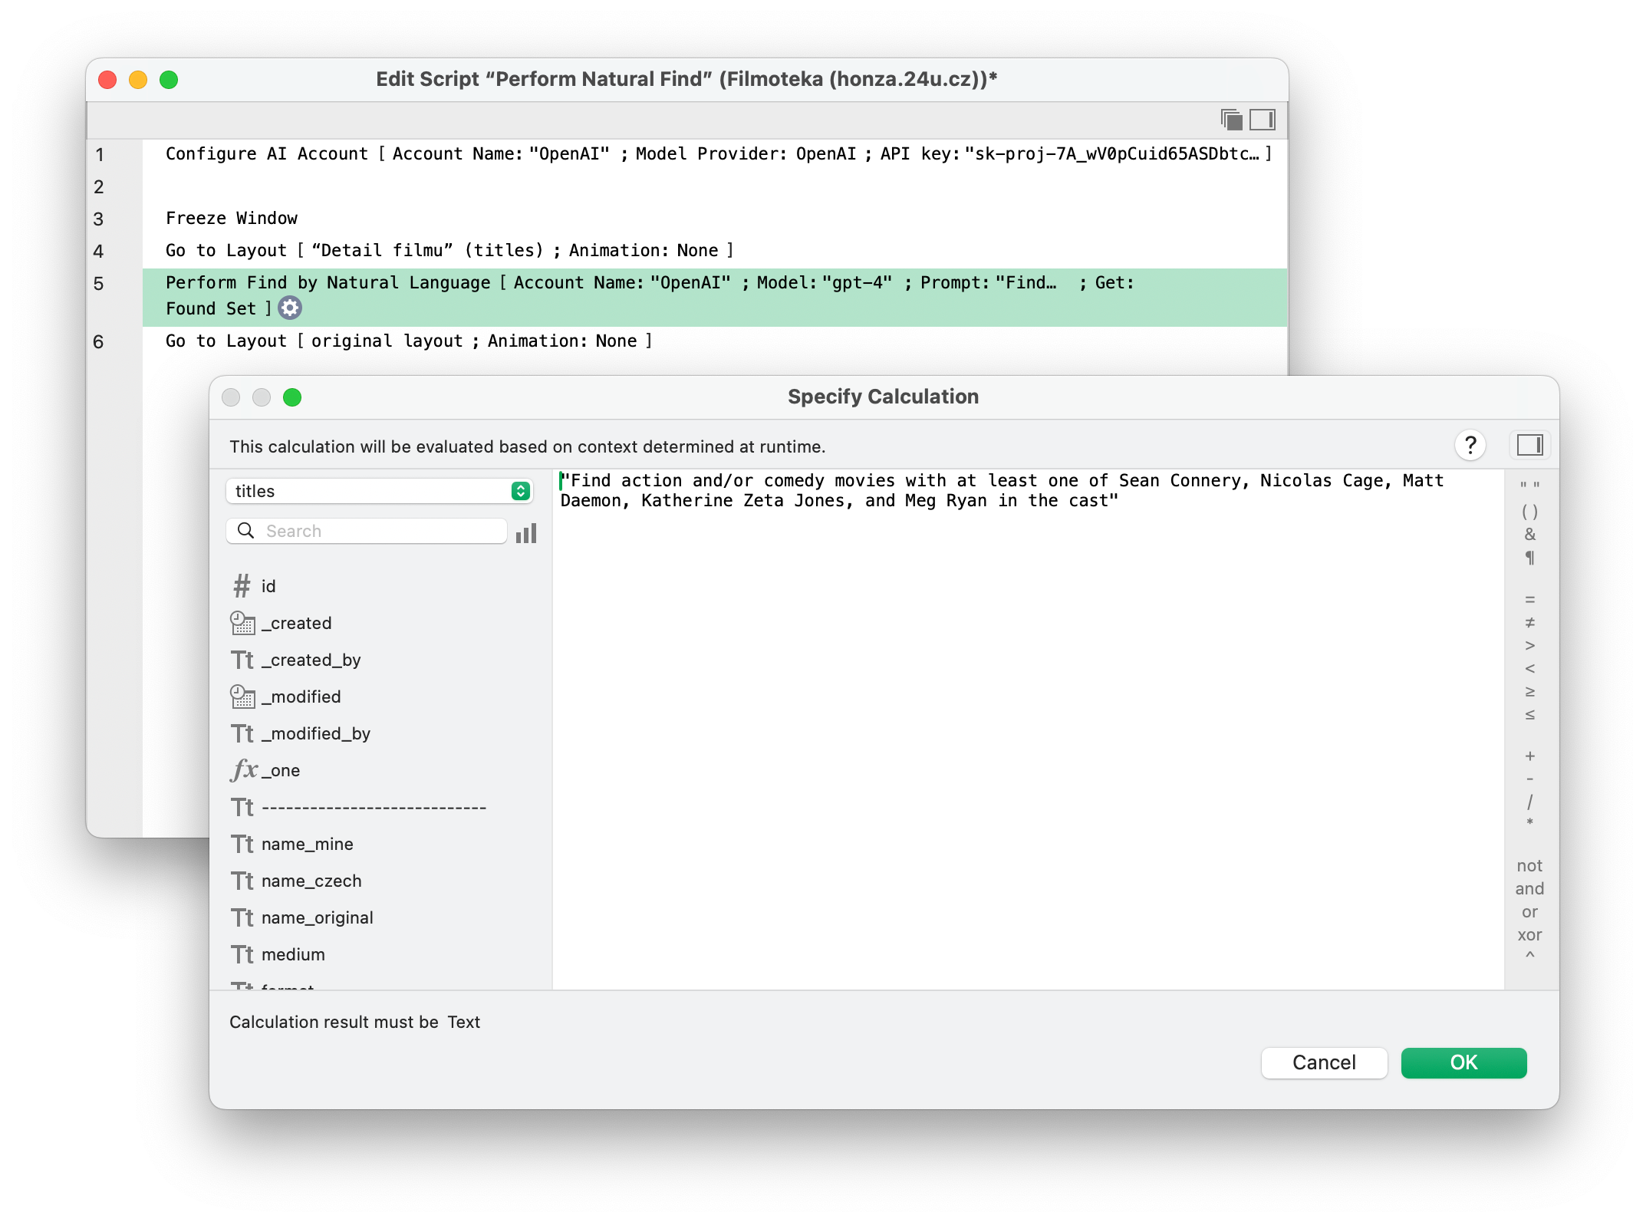
Task: Insert the parentheses operator
Action: click(1529, 511)
